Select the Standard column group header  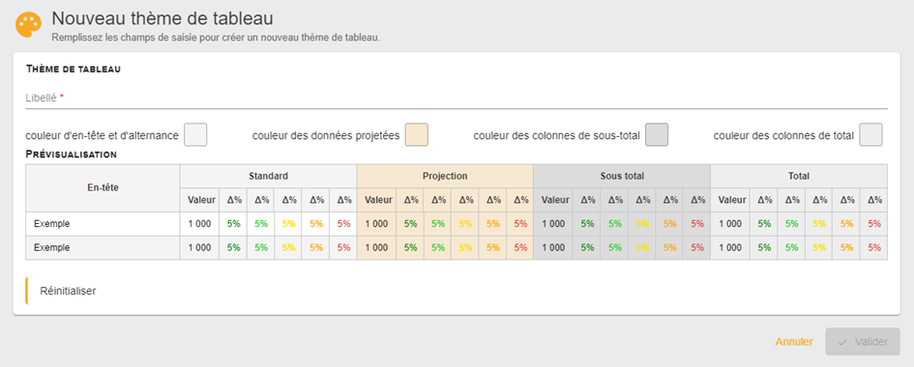click(x=268, y=176)
